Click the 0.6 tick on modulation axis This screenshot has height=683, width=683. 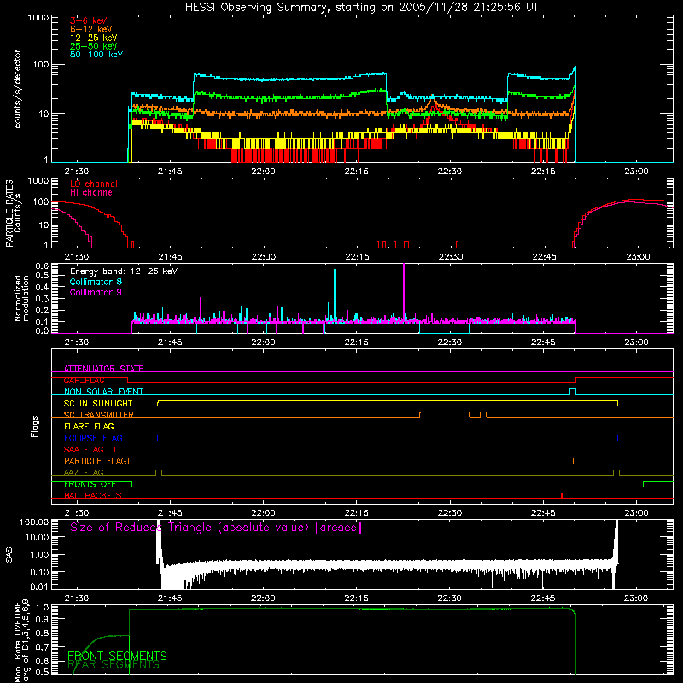coord(42,266)
